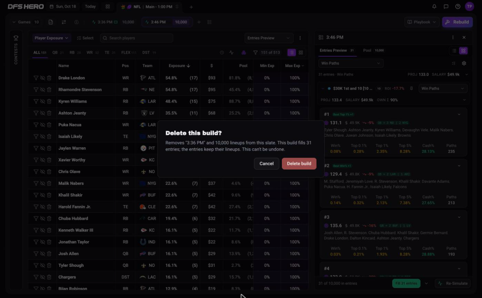Click the purple stacks icon near player filter
The width and height of the screenshot is (482, 298).
[243, 53]
